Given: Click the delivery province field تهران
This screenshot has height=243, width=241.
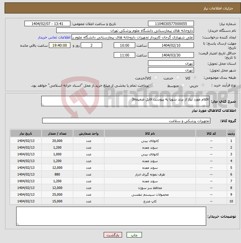Looking at the screenshot, I should point(171,63).
